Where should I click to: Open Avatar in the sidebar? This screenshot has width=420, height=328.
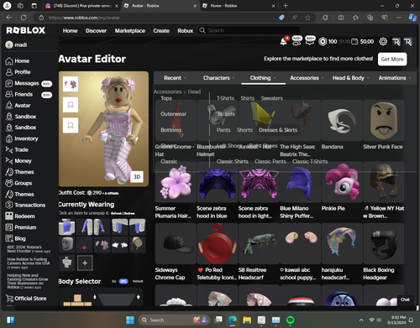pyautogui.click(x=18, y=106)
